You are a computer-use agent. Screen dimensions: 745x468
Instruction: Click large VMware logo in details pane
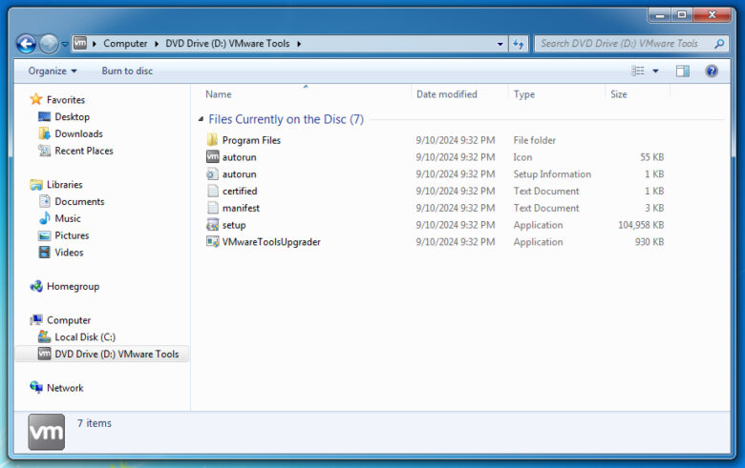coord(47,432)
